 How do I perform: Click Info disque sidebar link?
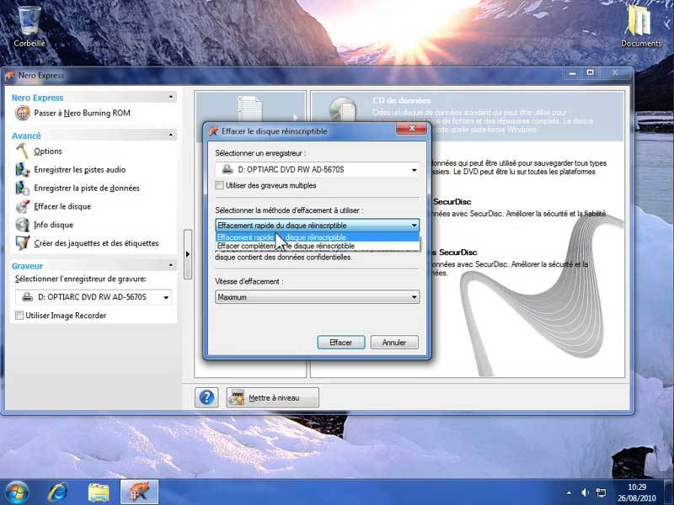(x=53, y=225)
